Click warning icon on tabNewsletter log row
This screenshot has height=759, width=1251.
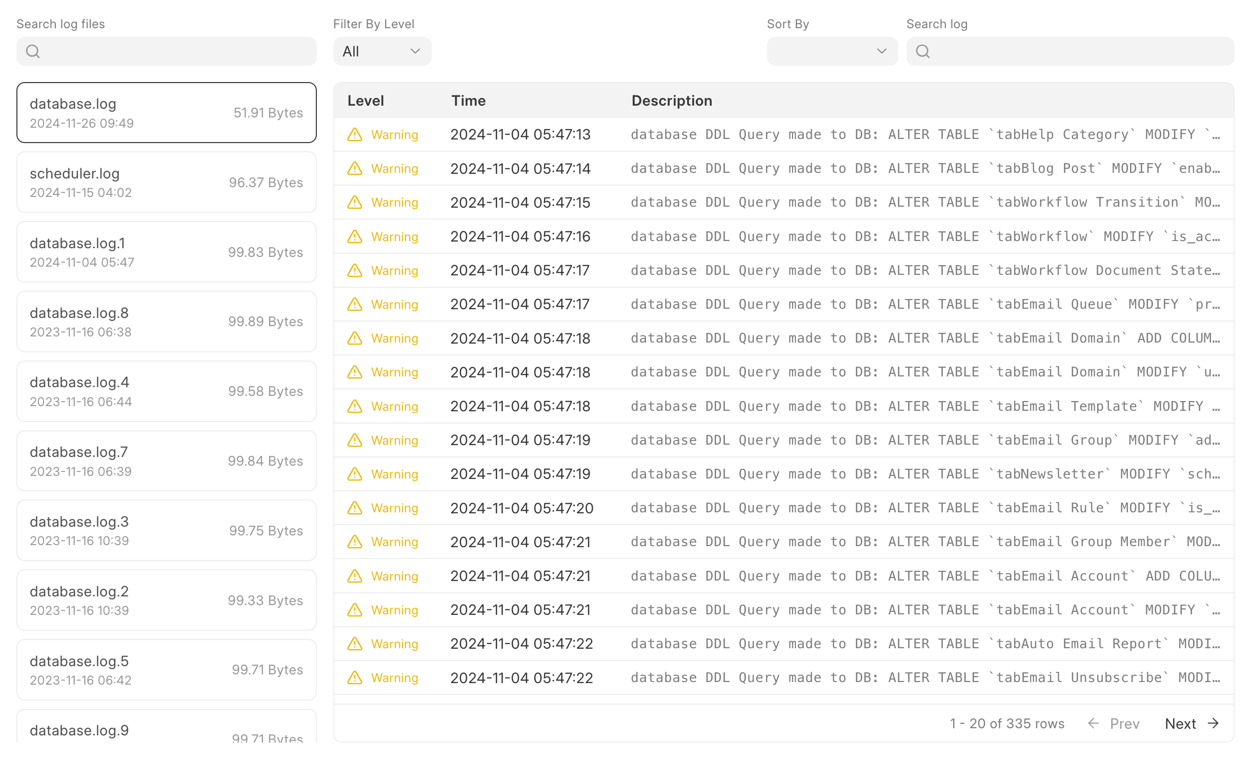(355, 474)
